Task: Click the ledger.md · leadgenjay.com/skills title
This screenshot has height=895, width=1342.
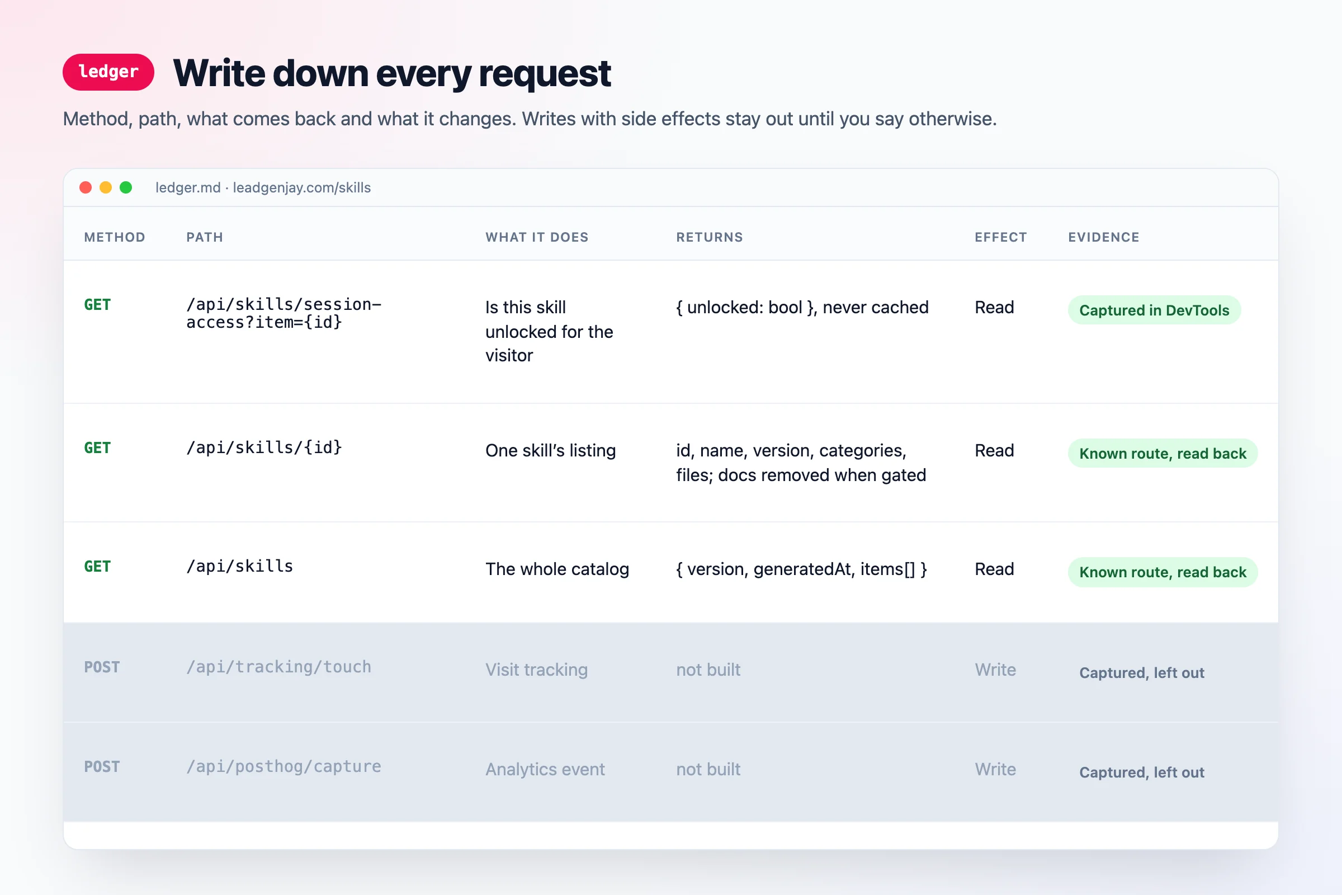Action: (x=263, y=188)
